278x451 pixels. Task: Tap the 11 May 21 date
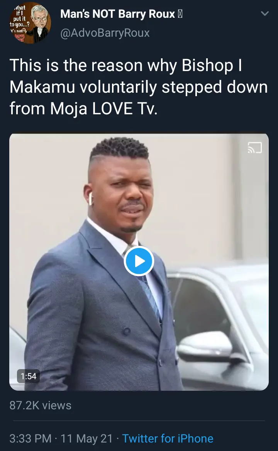(86, 439)
